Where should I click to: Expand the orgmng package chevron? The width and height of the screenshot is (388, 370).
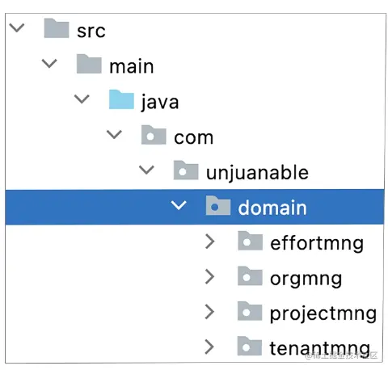point(209,276)
